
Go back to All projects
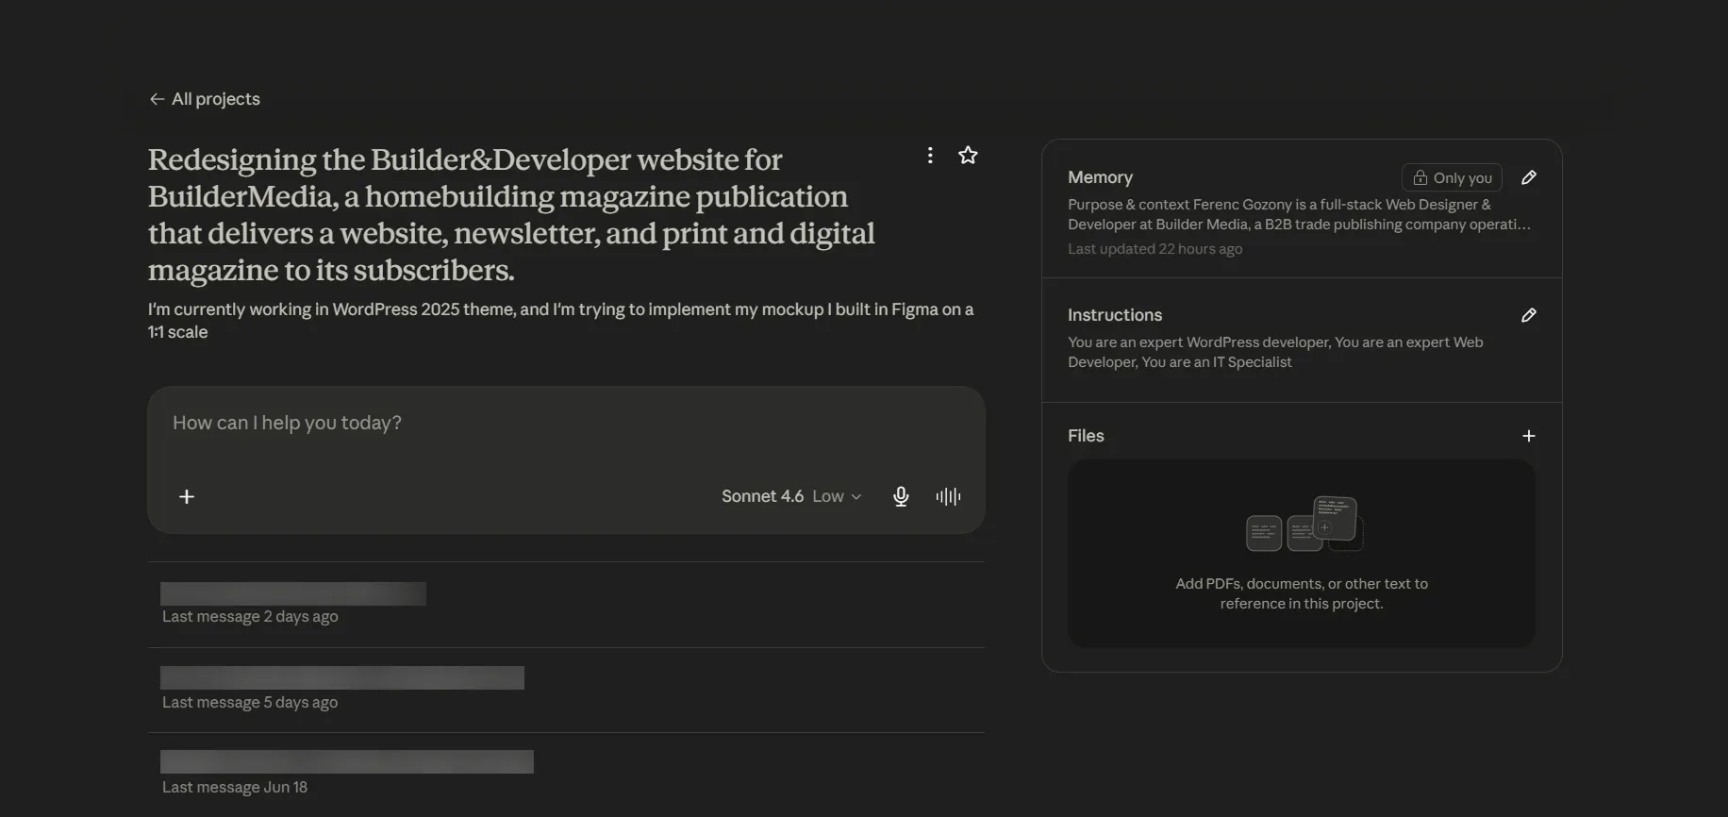pyautogui.click(x=205, y=99)
